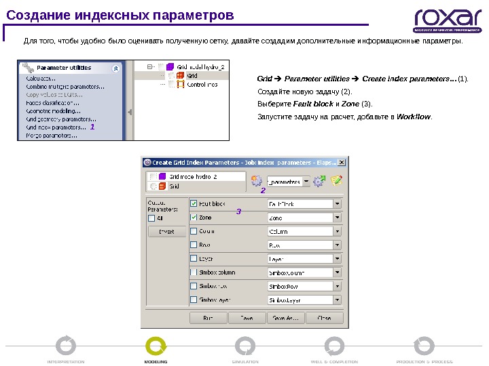The image size is (489, 366).
Task: Click the Zone parameter name field
Action: 300,218
